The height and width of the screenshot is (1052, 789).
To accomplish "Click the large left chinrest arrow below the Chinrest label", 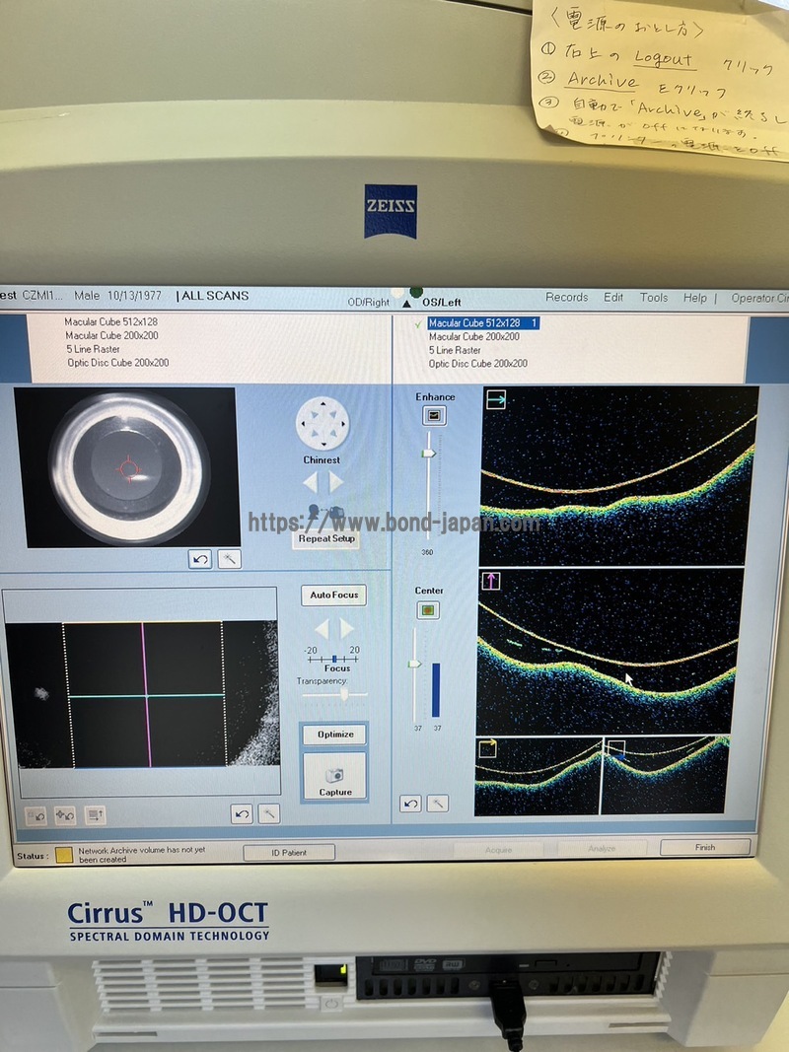I will [311, 482].
